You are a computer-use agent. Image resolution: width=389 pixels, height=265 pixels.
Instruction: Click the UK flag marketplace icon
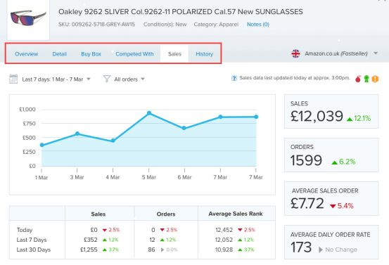click(x=295, y=53)
